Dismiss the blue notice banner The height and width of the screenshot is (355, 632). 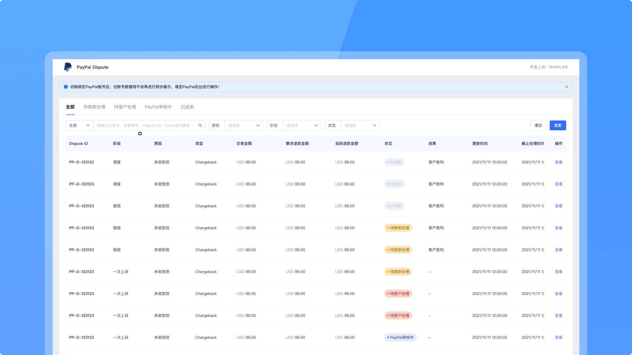click(x=566, y=87)
